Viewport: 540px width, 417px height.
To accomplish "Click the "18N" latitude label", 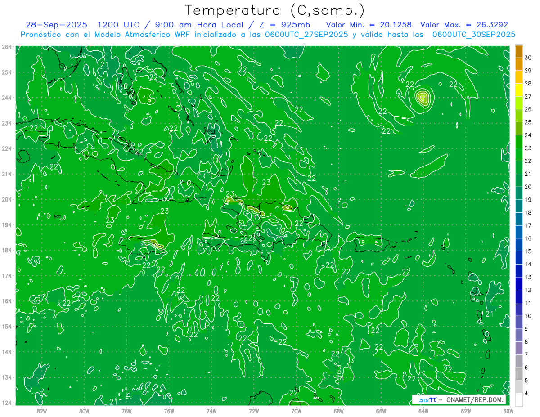I will [x=7, y=250].
